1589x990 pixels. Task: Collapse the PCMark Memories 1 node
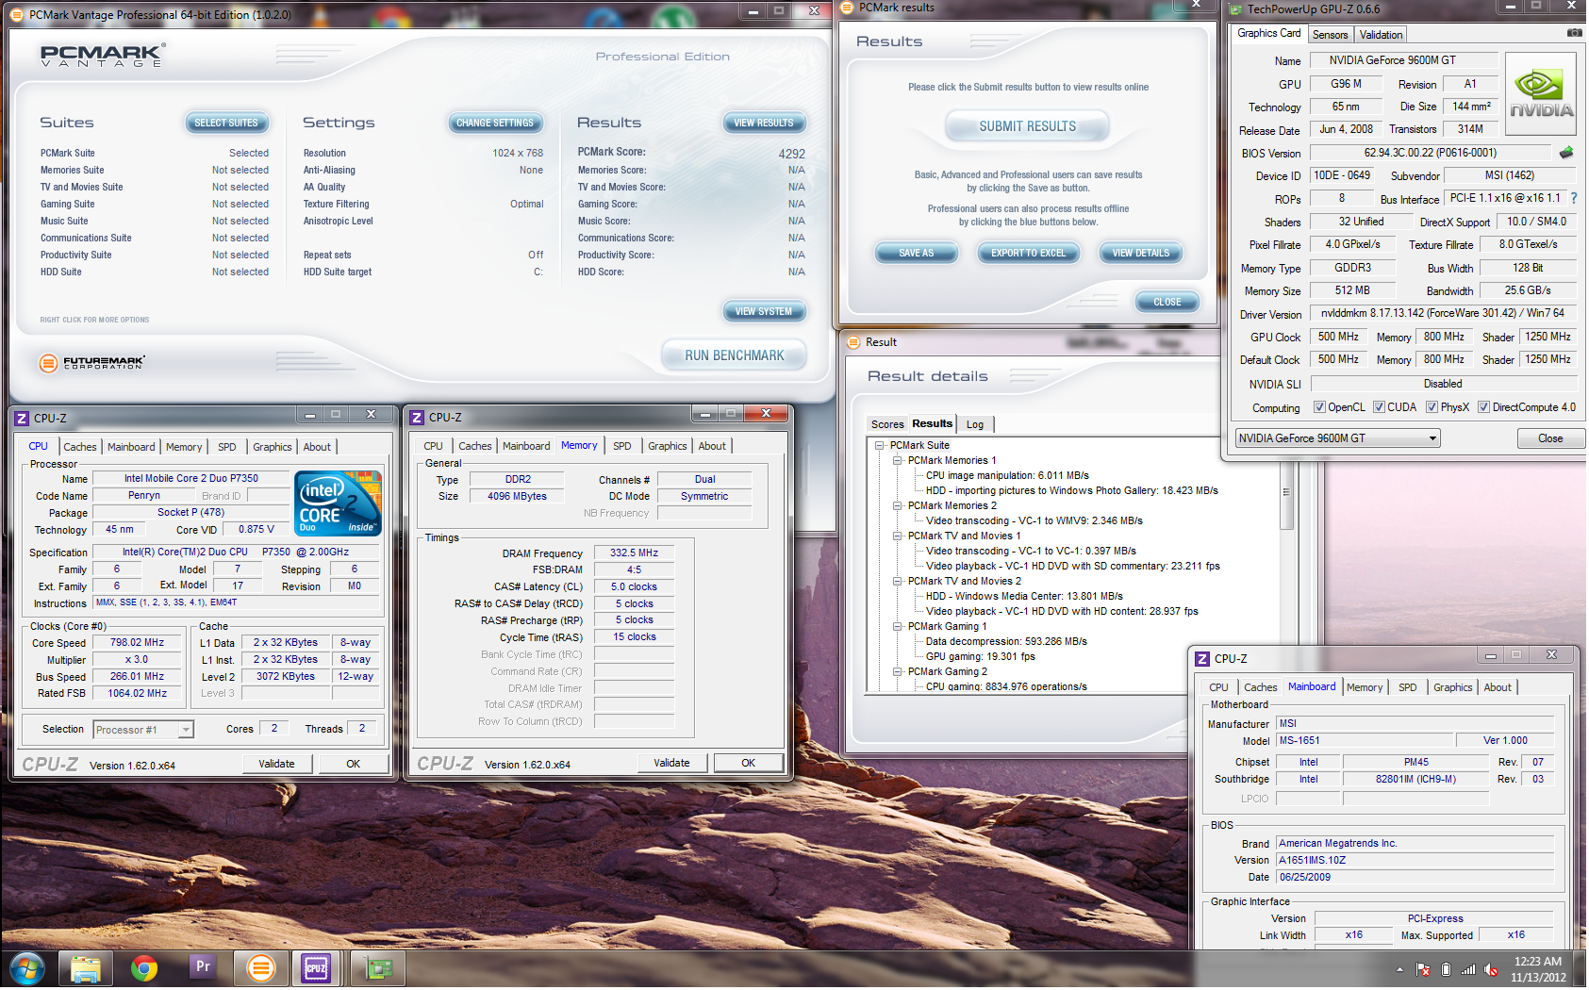coord(898,461)
